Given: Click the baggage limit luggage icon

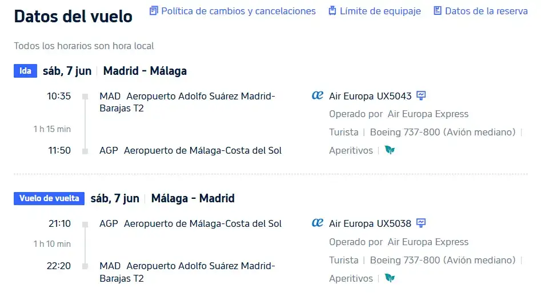Looking at the screenshot, I should pos(332,11).
